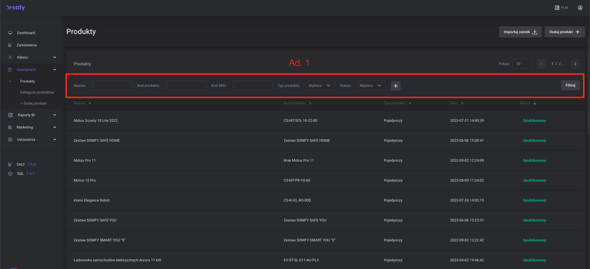Open Dashboard from sidebar
Viewport: 590px width, 269px height.
tap(26, 33)
